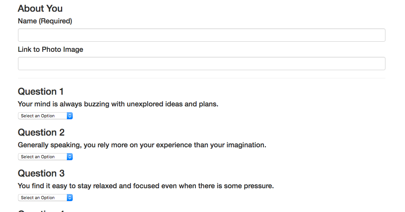Click the Name (Required) text field
This screenshot has height=212, width=405.
[201, 35]
